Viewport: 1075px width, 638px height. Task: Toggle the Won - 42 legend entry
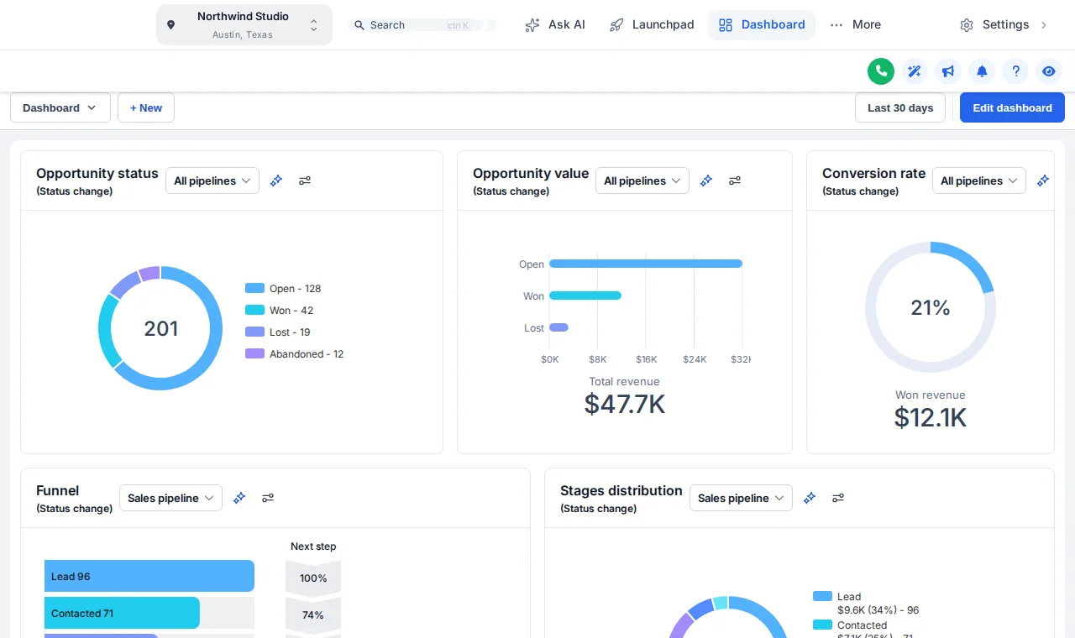tap(280, 311)
